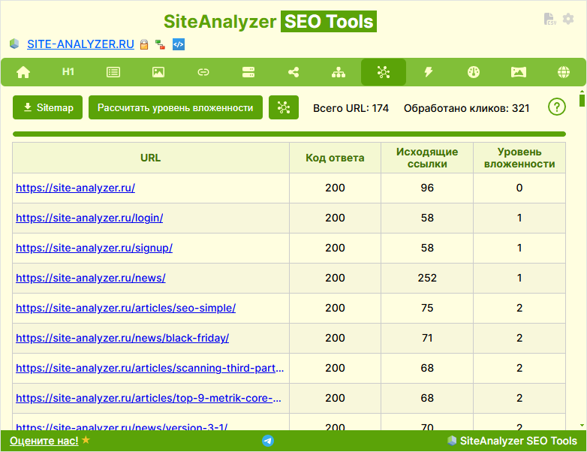Open the Home tab icon
587x452 pixels.
(x=23, y=72)
